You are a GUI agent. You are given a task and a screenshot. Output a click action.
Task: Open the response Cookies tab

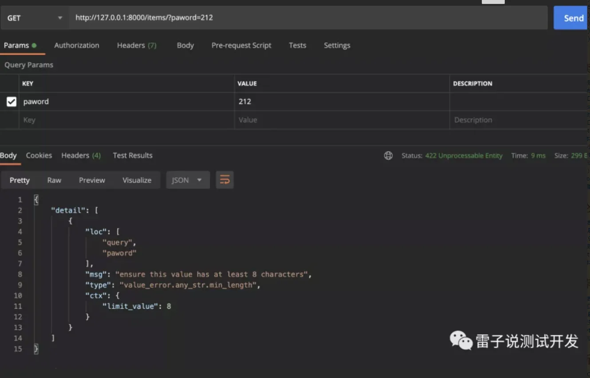[x=39, y=155]
